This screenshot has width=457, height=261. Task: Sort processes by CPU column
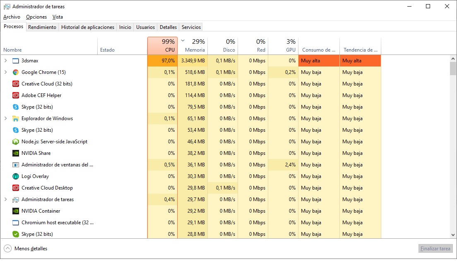pos(162,46)
